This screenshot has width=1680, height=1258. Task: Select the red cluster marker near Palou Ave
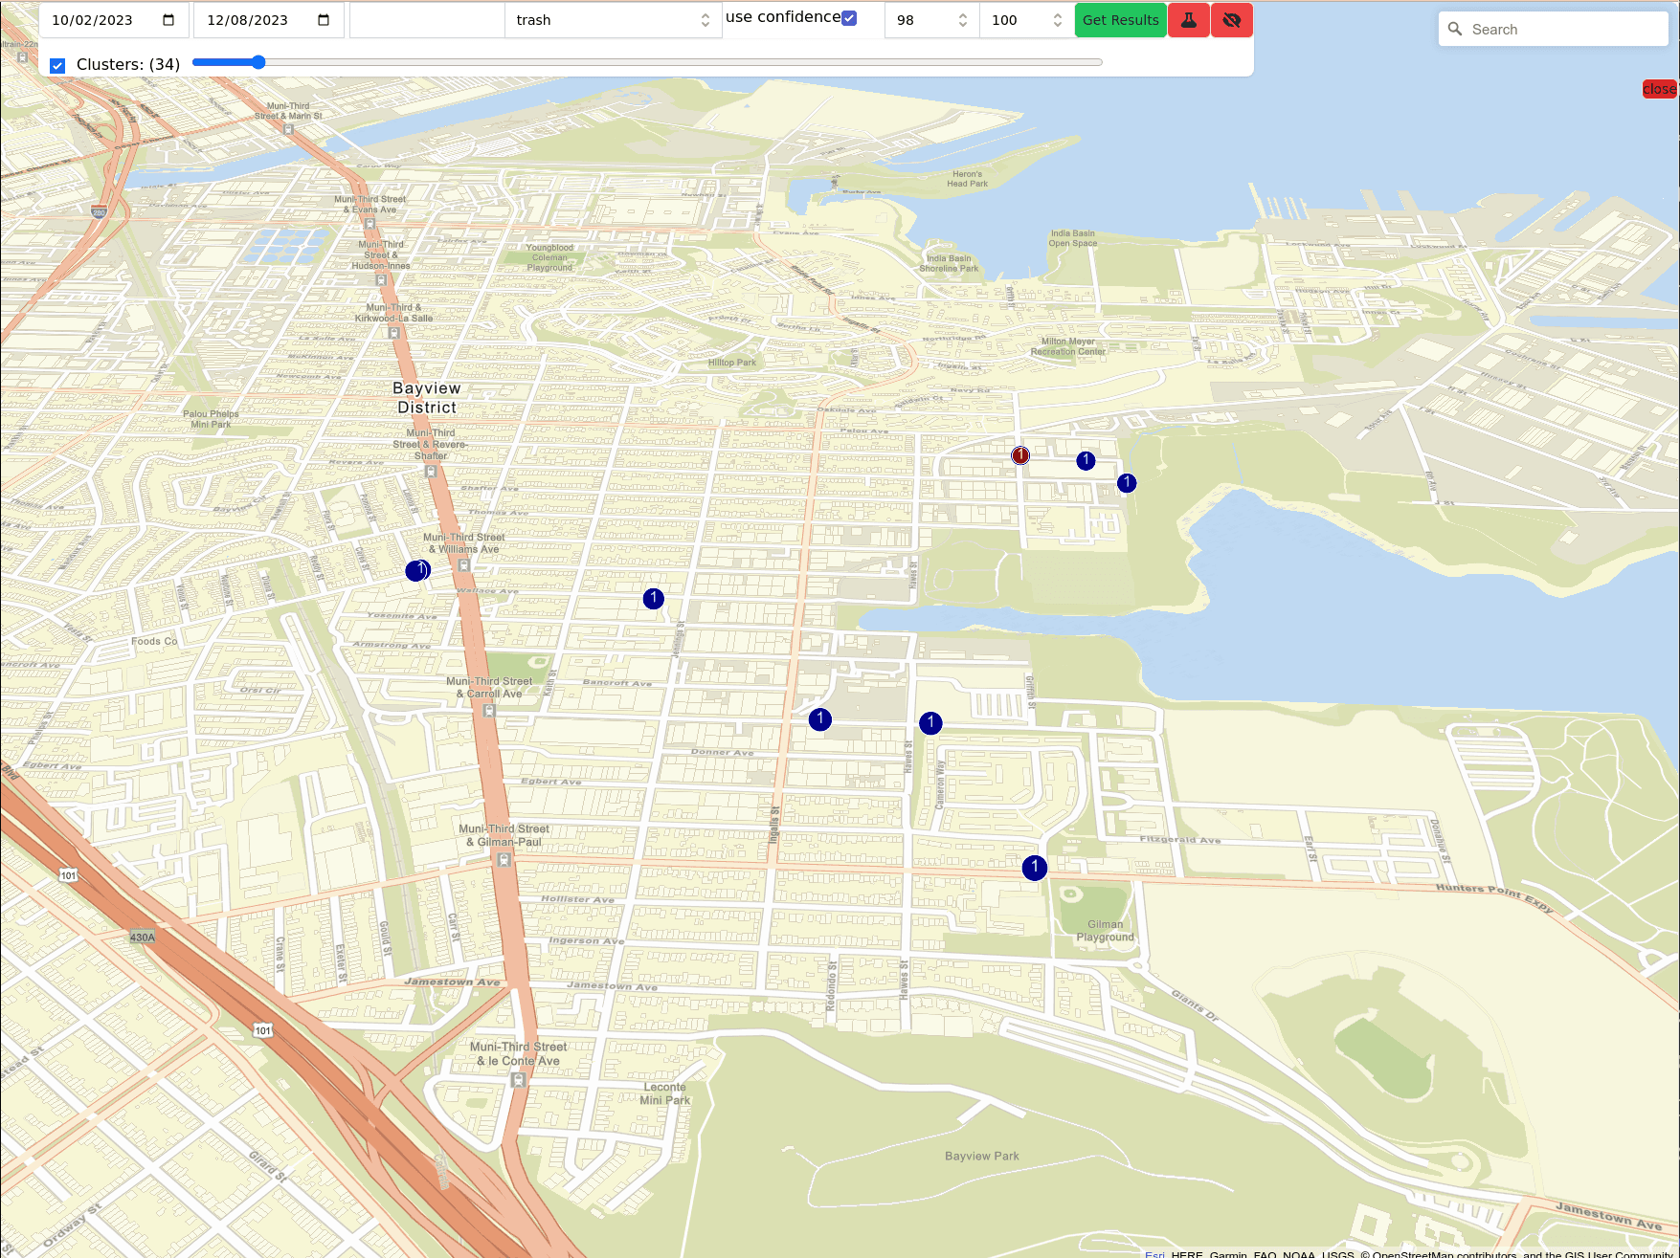click(1019, 456)
